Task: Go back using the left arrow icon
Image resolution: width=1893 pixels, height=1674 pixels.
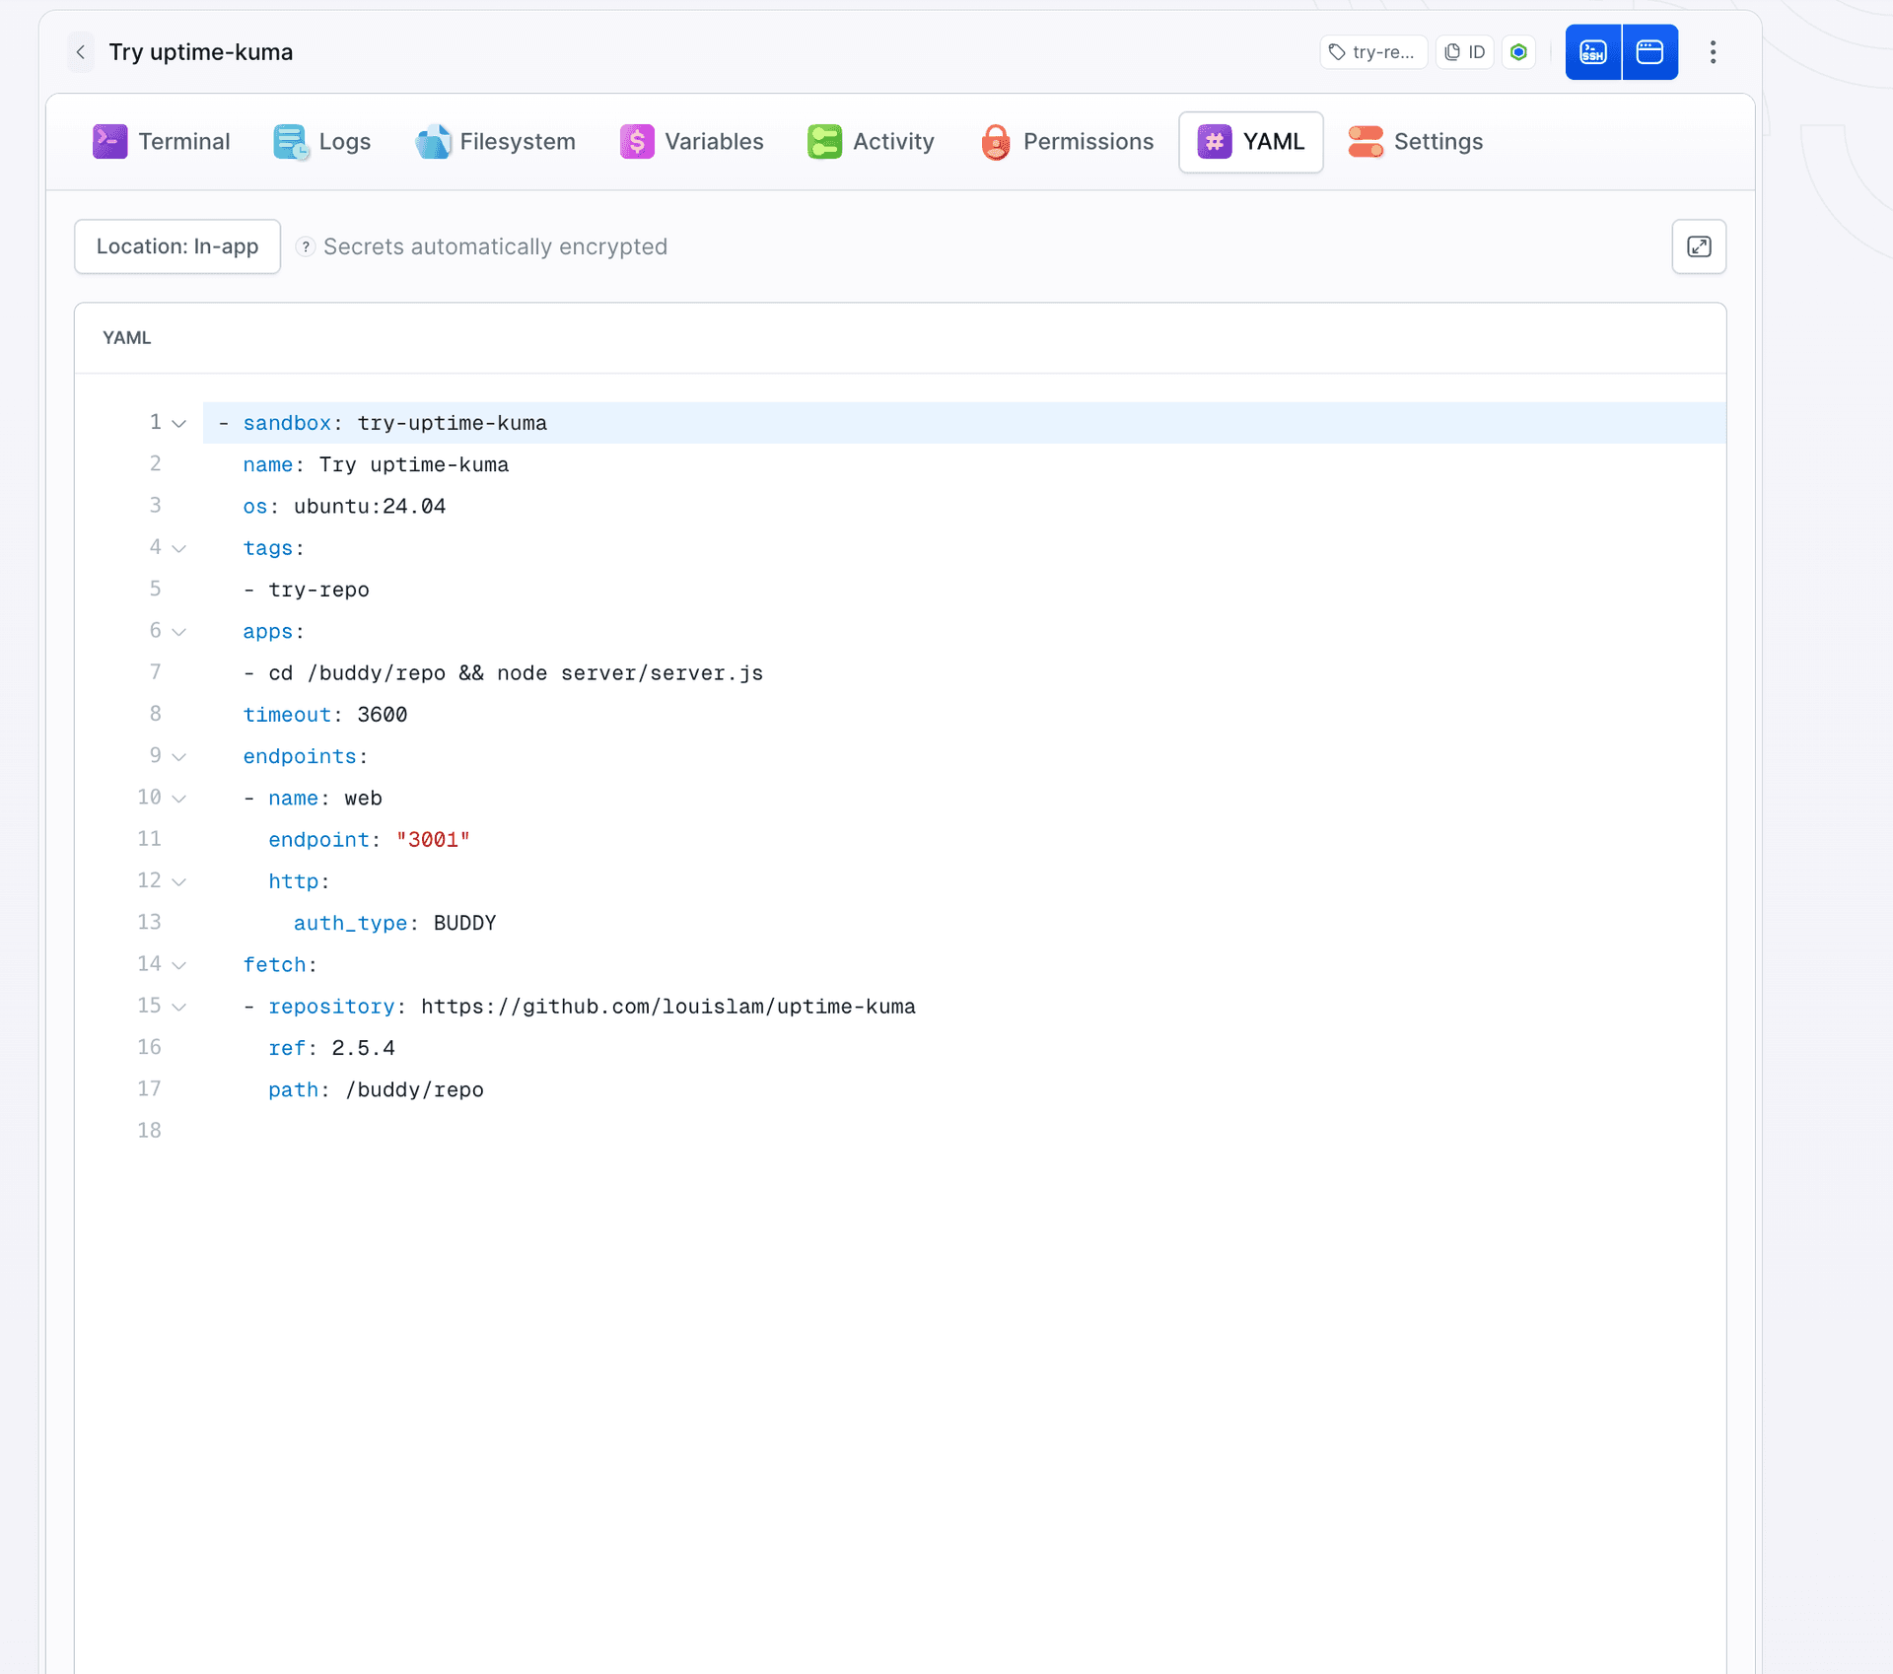Action: (x=81, y=52)
